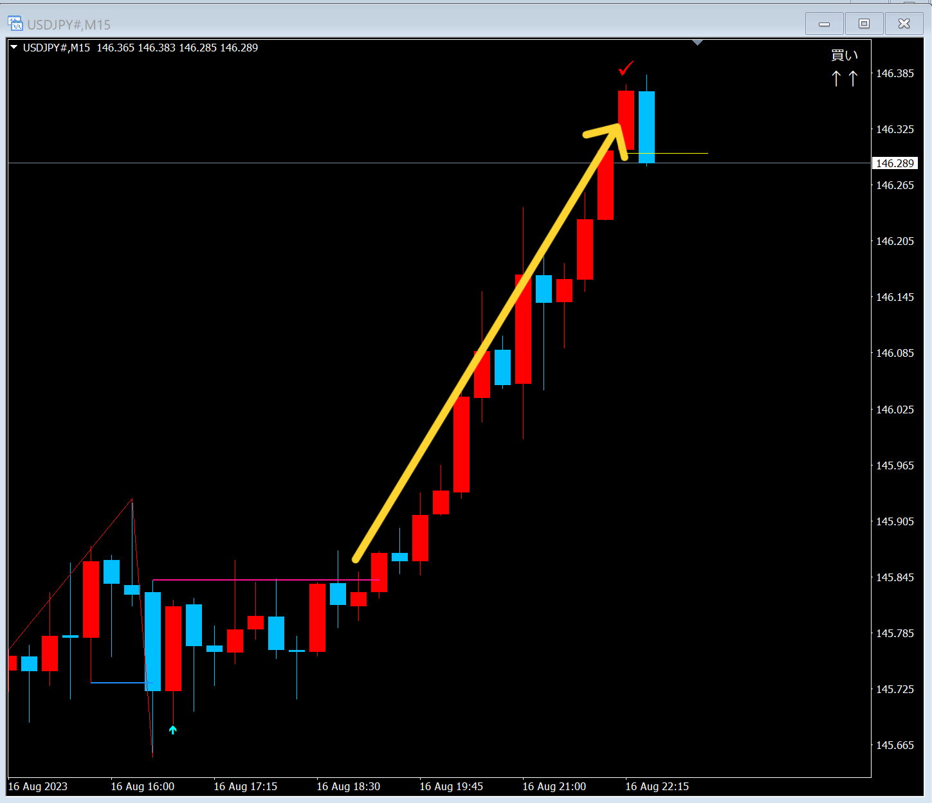Click the cyan up arrow below the candles
The width and height of the screenshot is (932, 803).
coord(172,730)
